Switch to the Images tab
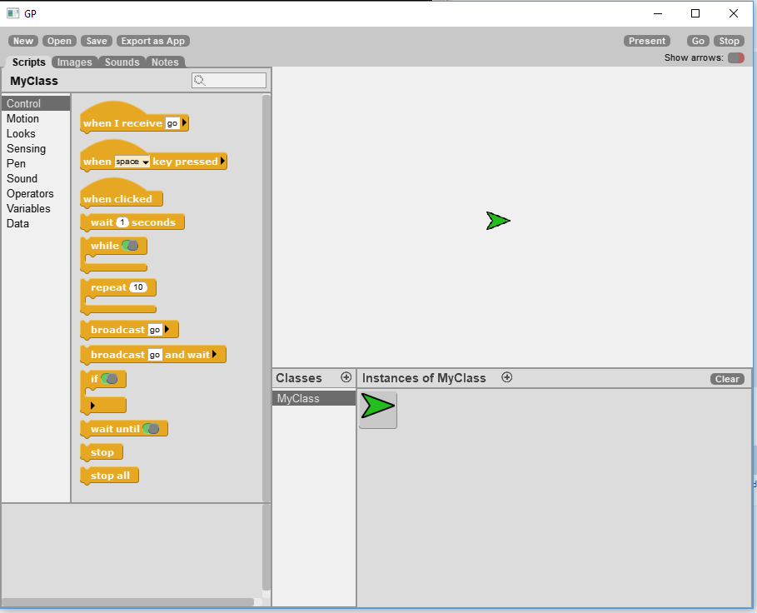Screen dimensions: 757x613 click(x=74, y=62)
